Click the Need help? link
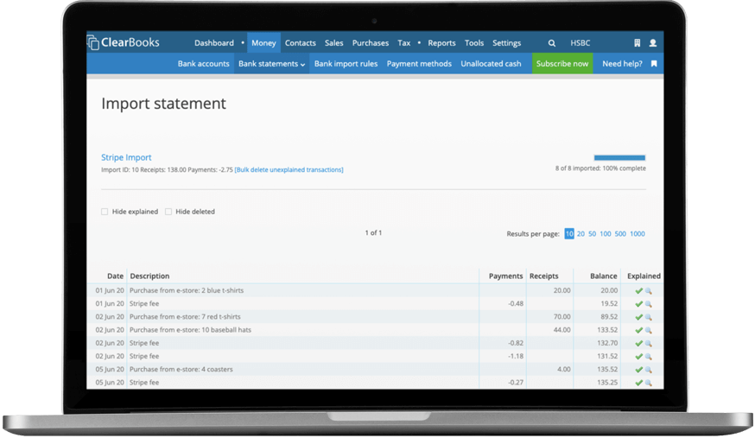The height and width of the screenshot is (438, 755). pos(622,64)
